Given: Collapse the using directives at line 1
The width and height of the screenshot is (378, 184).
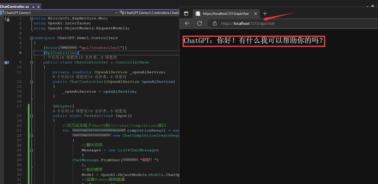Looking at the screenshot, I should 31,18.
